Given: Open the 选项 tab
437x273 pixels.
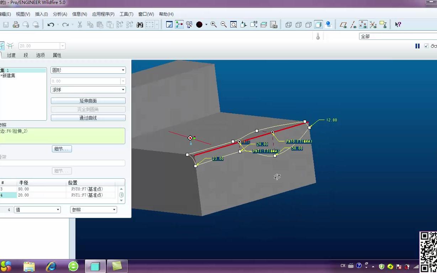Looking at the screenshot, I should (x=40, y=55).
